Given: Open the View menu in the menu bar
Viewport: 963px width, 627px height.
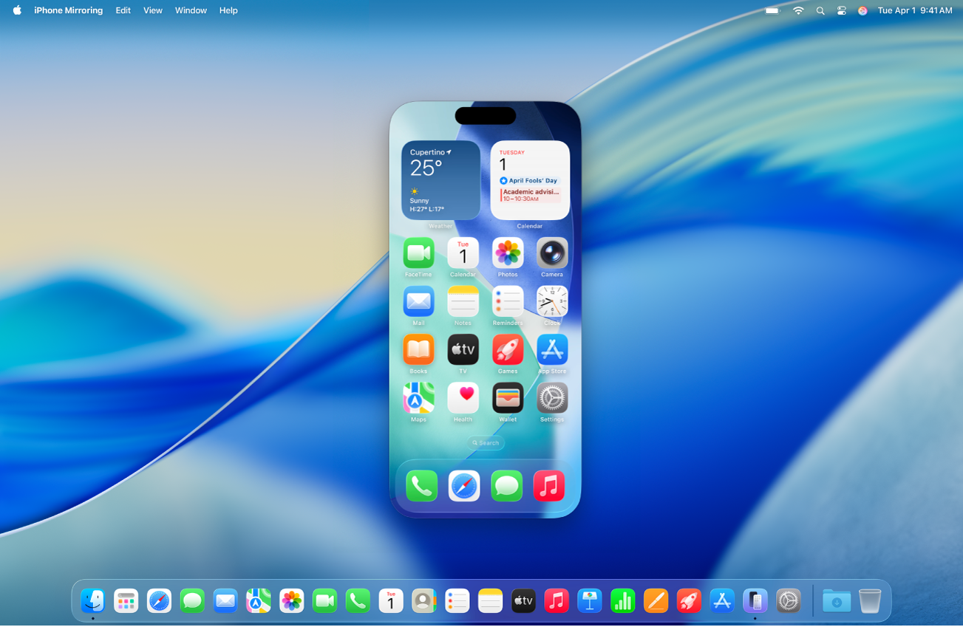Looking at the screenshot, I should [152, 10].
